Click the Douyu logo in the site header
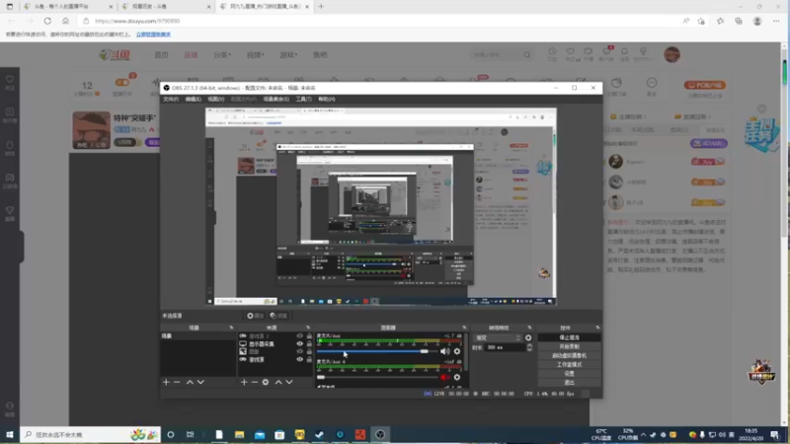This screenshot has height=444, width=790. click(x=115, y=55)
